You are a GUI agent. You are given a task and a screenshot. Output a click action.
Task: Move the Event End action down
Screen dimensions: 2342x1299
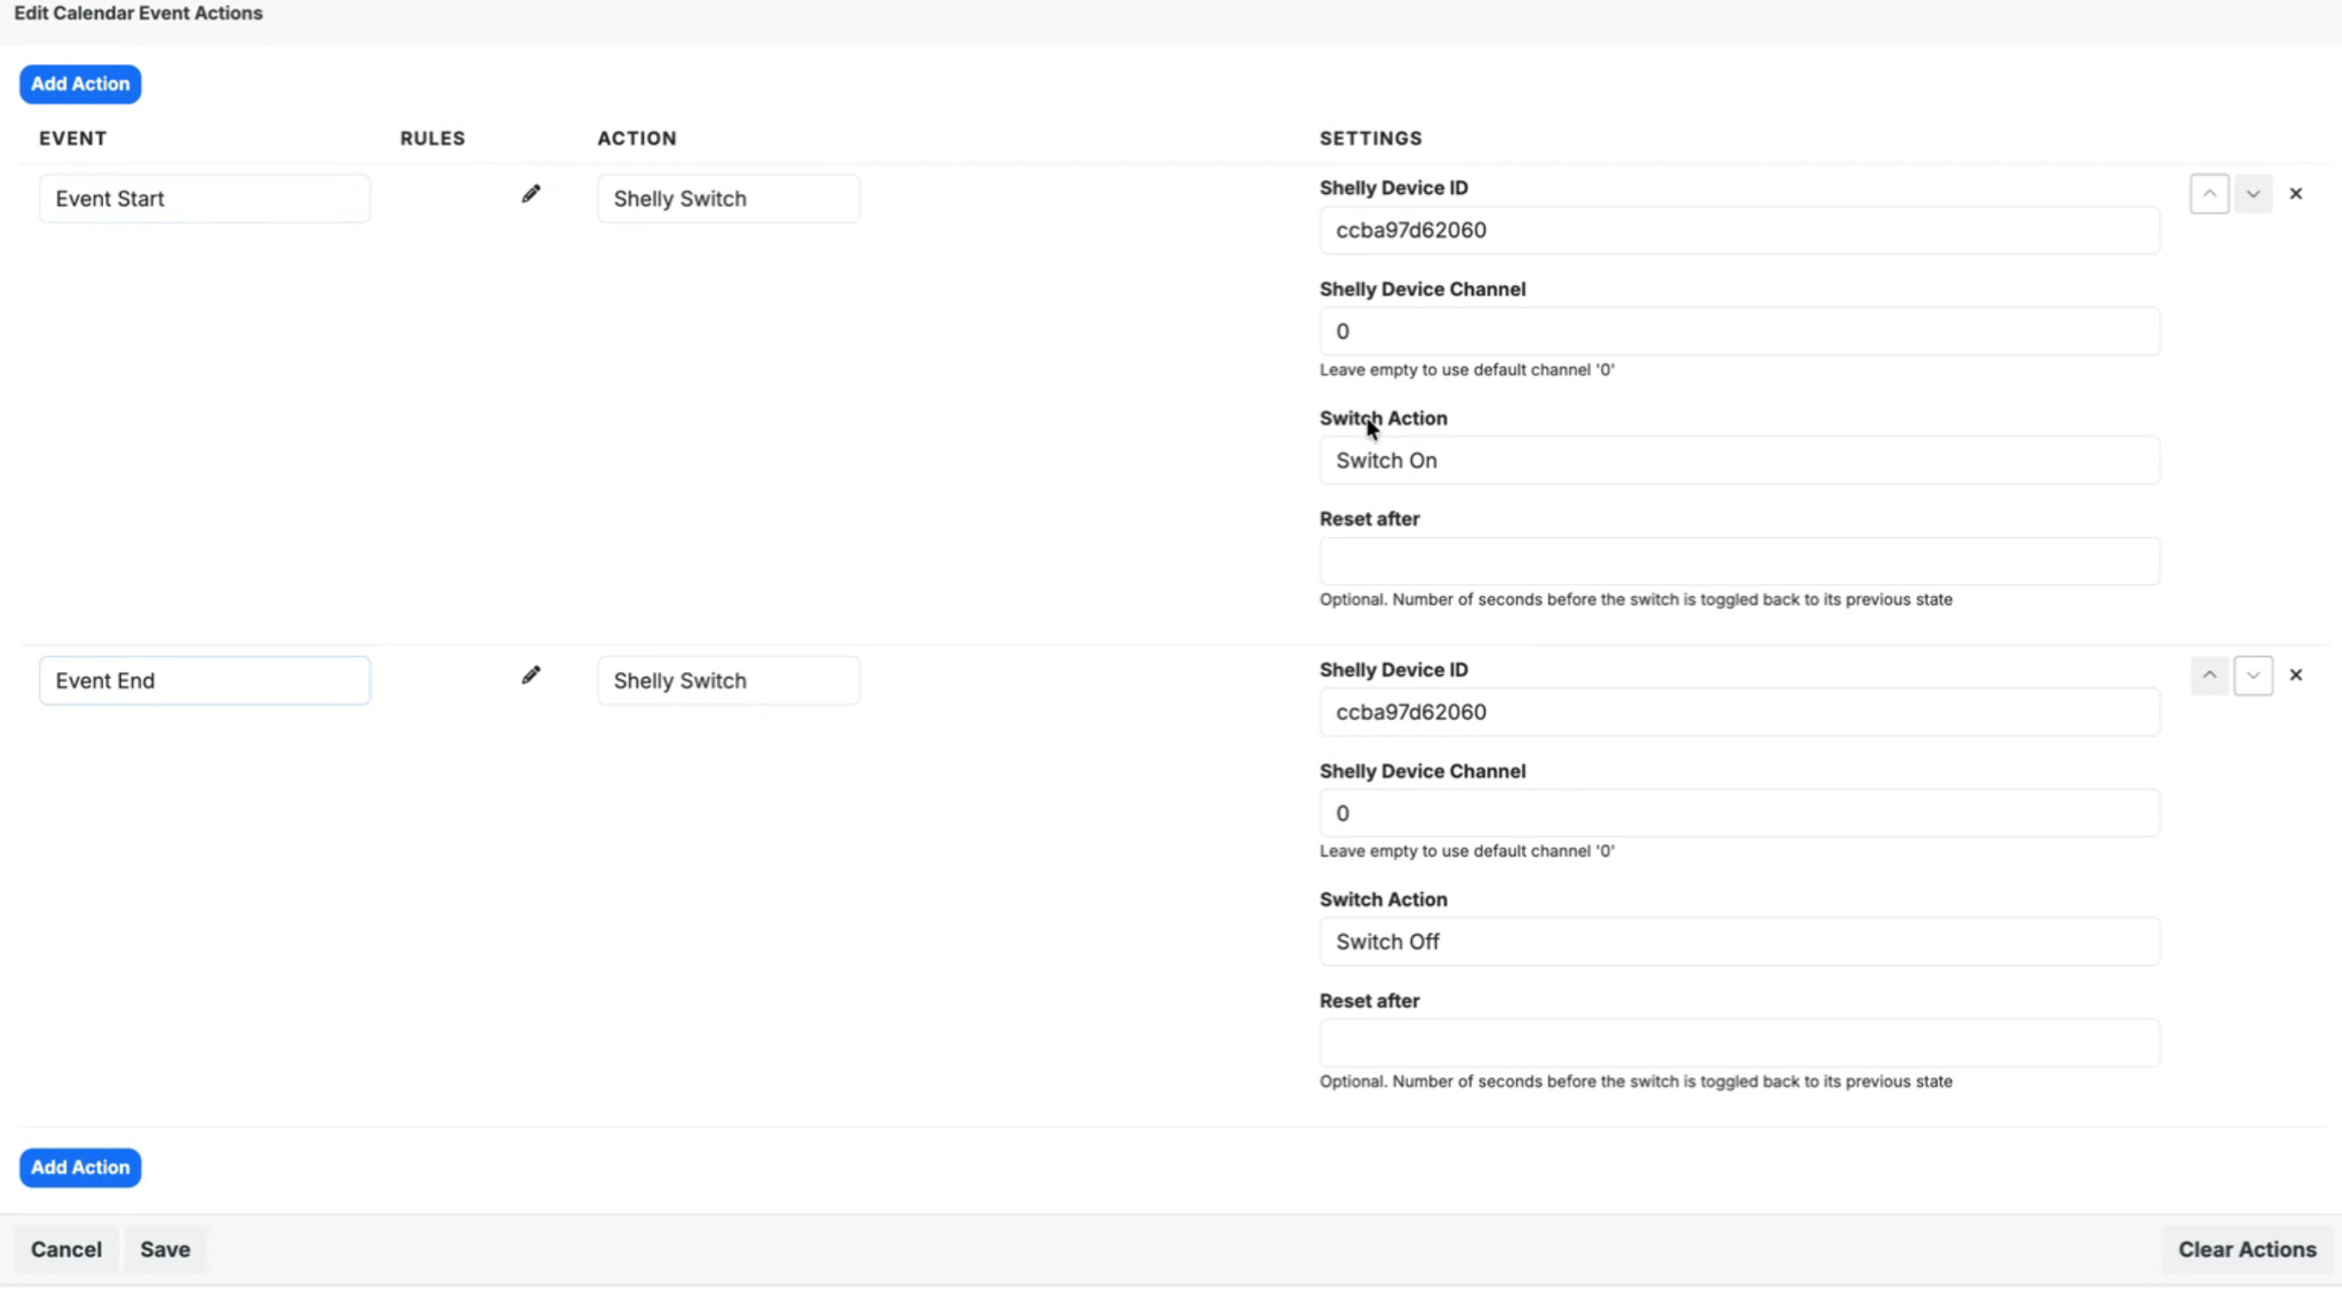tap(2253, 675)
